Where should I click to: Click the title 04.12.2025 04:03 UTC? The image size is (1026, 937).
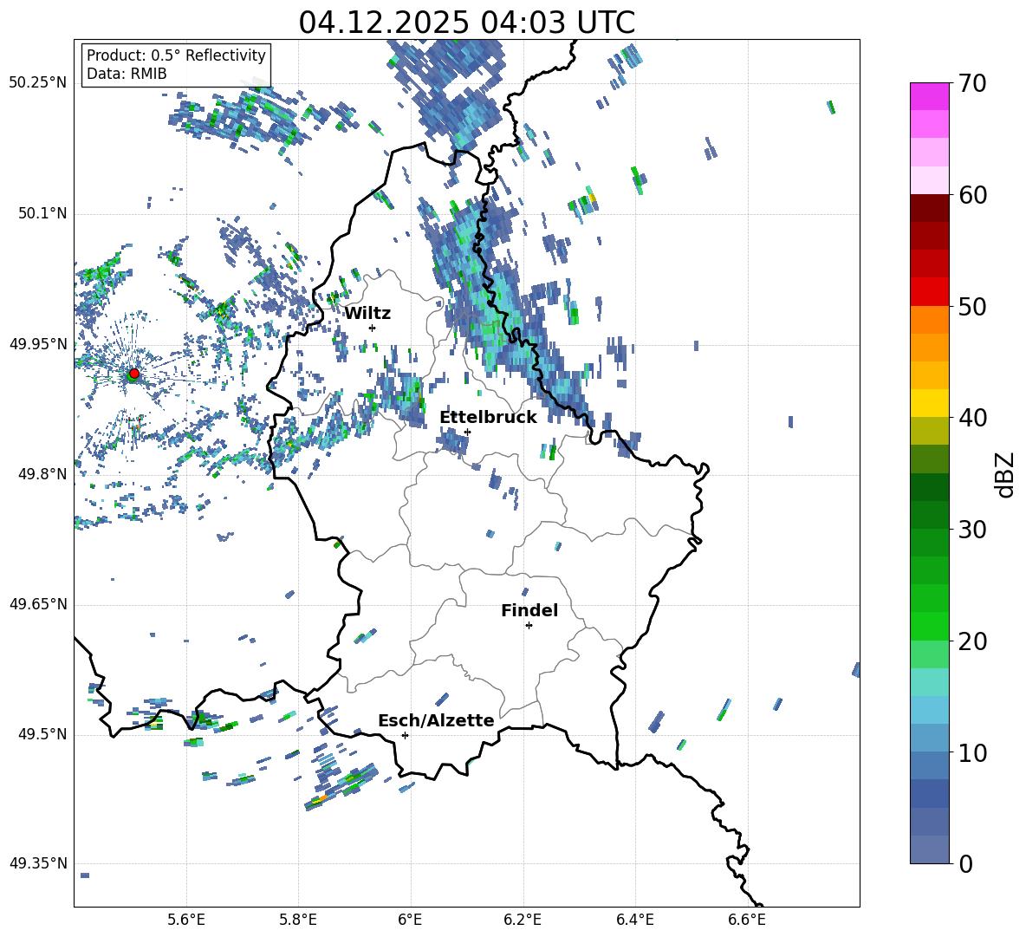(466, 23)
